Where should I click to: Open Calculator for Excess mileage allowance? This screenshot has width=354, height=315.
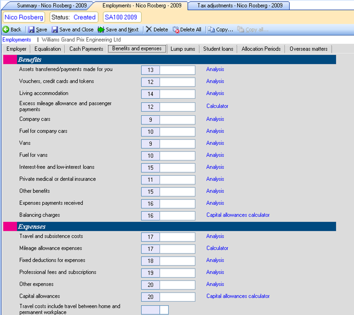point(217,106)
